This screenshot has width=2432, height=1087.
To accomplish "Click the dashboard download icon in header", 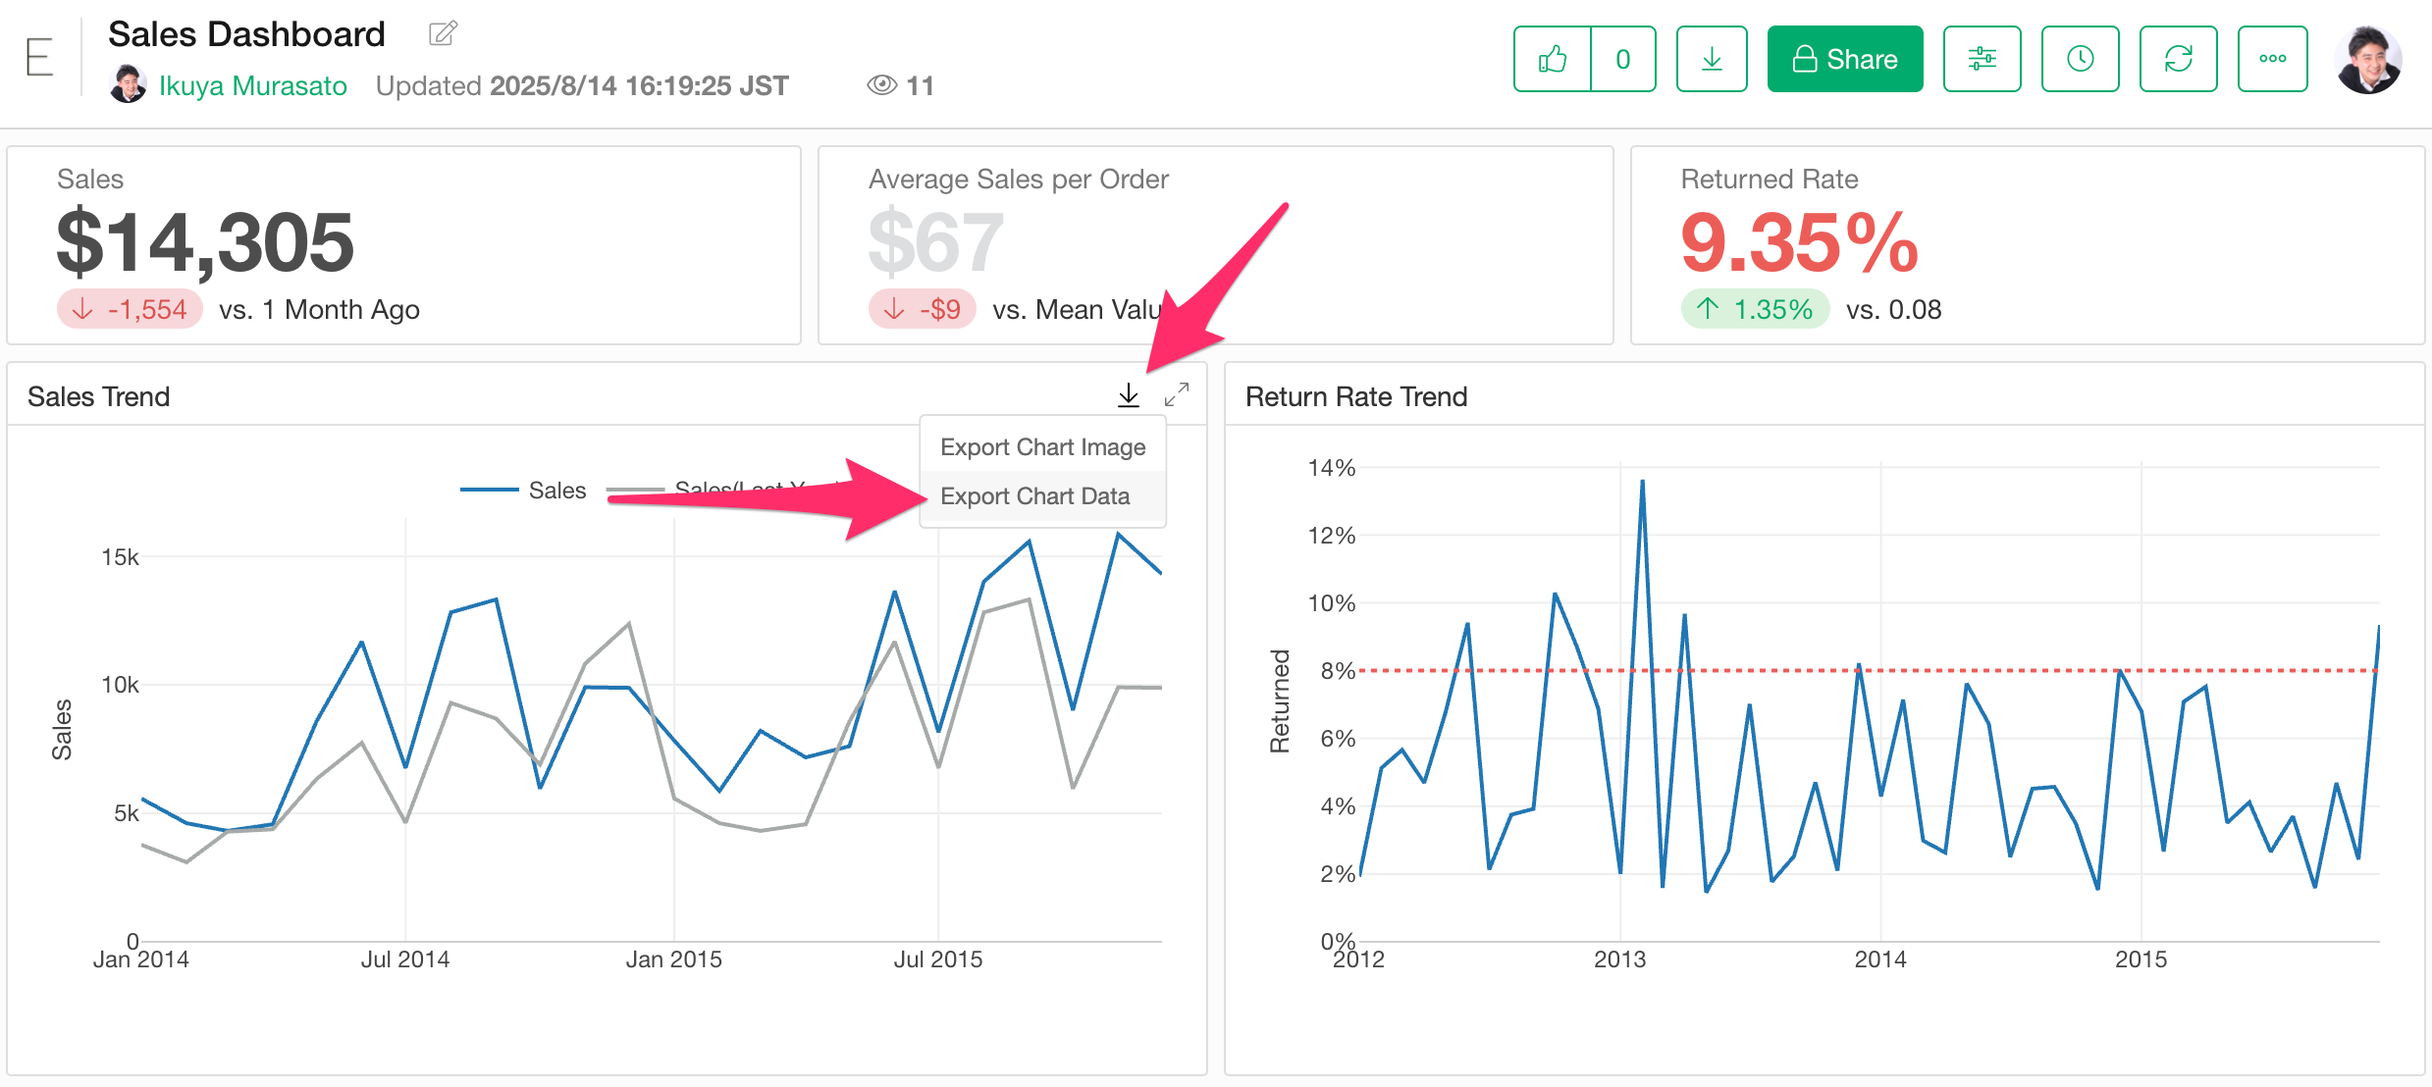I will coord(1712,59).
